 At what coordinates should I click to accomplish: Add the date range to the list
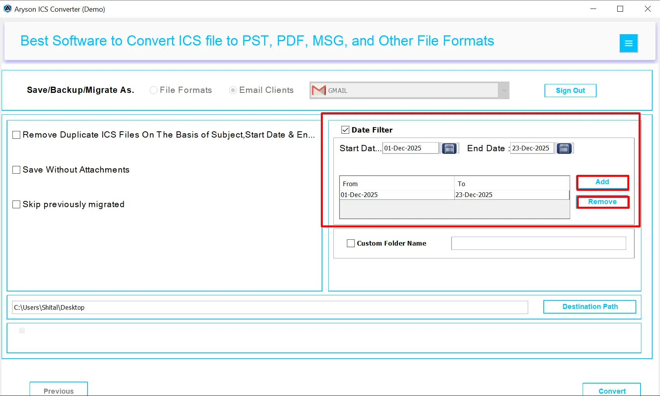pos(602,182)
